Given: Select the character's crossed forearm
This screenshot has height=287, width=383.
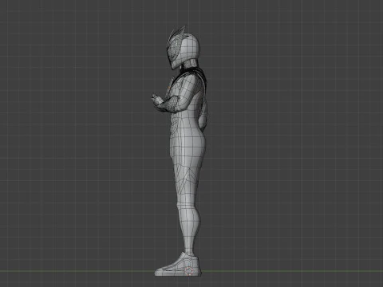Looking at the screenshot, I should (165, 103).
